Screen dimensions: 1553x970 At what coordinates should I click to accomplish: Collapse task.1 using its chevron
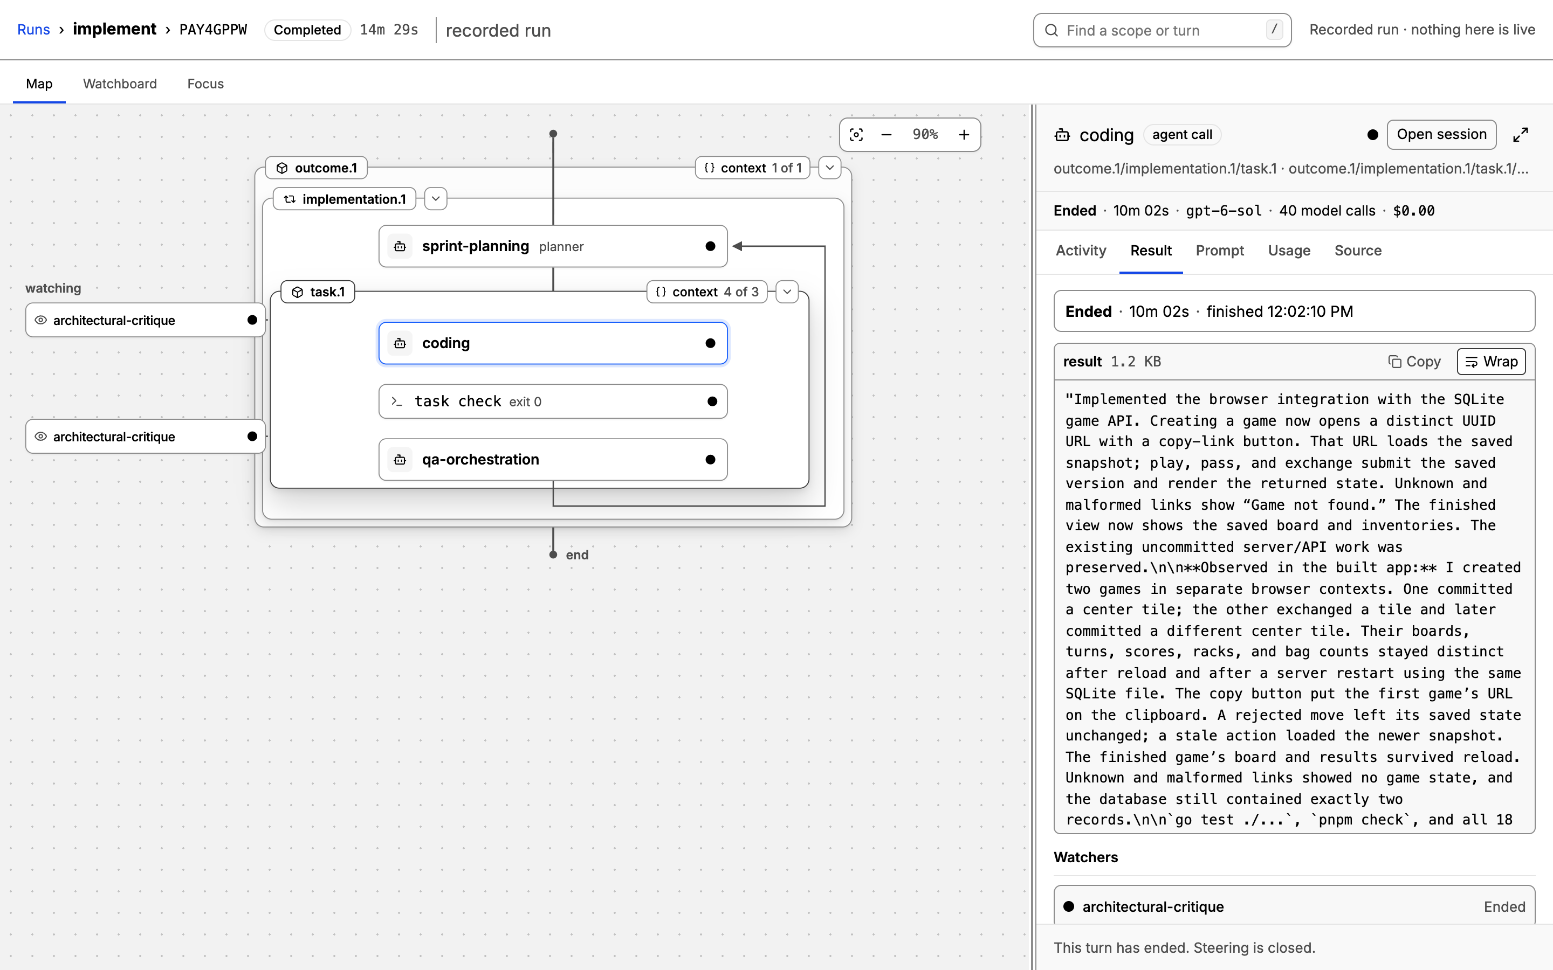tap(787, 292)
